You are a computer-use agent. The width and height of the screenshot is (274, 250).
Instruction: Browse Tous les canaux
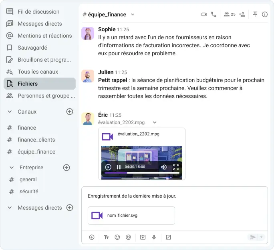click(x=40, y=72)
